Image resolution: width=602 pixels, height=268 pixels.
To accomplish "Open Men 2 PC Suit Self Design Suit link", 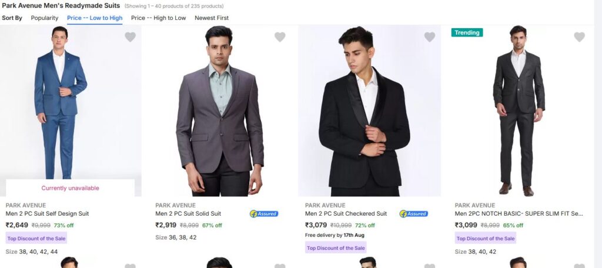I will coord(47,214).
